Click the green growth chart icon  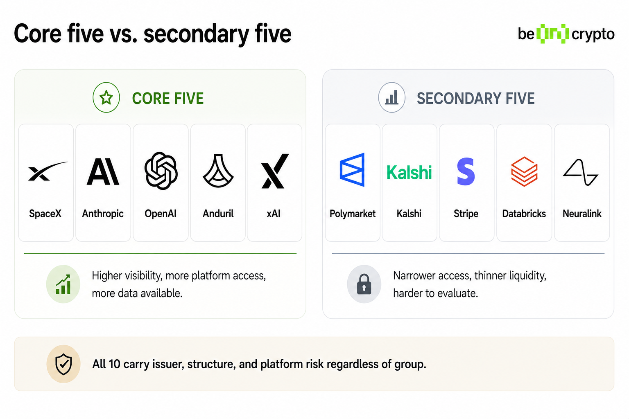click(x=63, y=284)
